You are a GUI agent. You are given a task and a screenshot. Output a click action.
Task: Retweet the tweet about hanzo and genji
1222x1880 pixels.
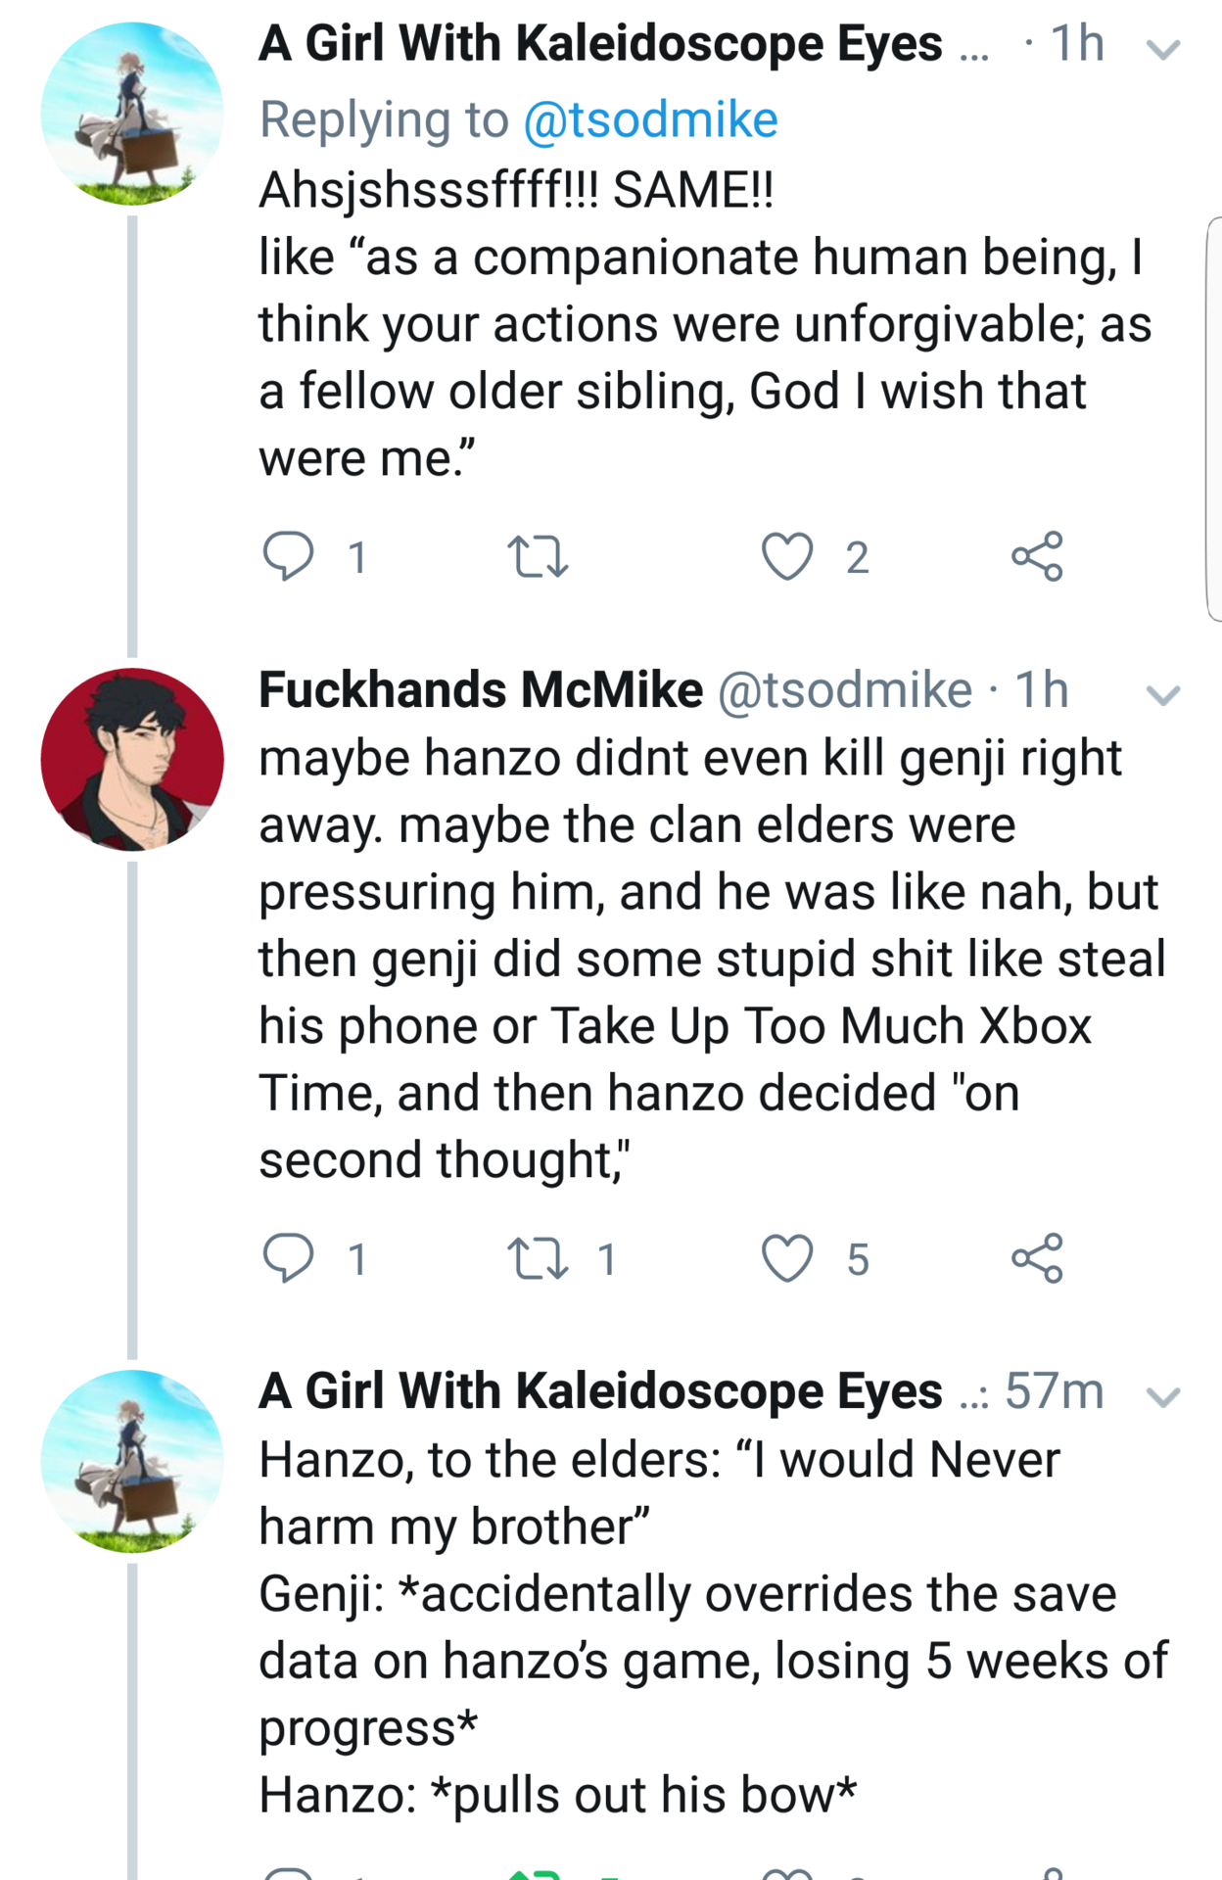tap(538, 1257)
